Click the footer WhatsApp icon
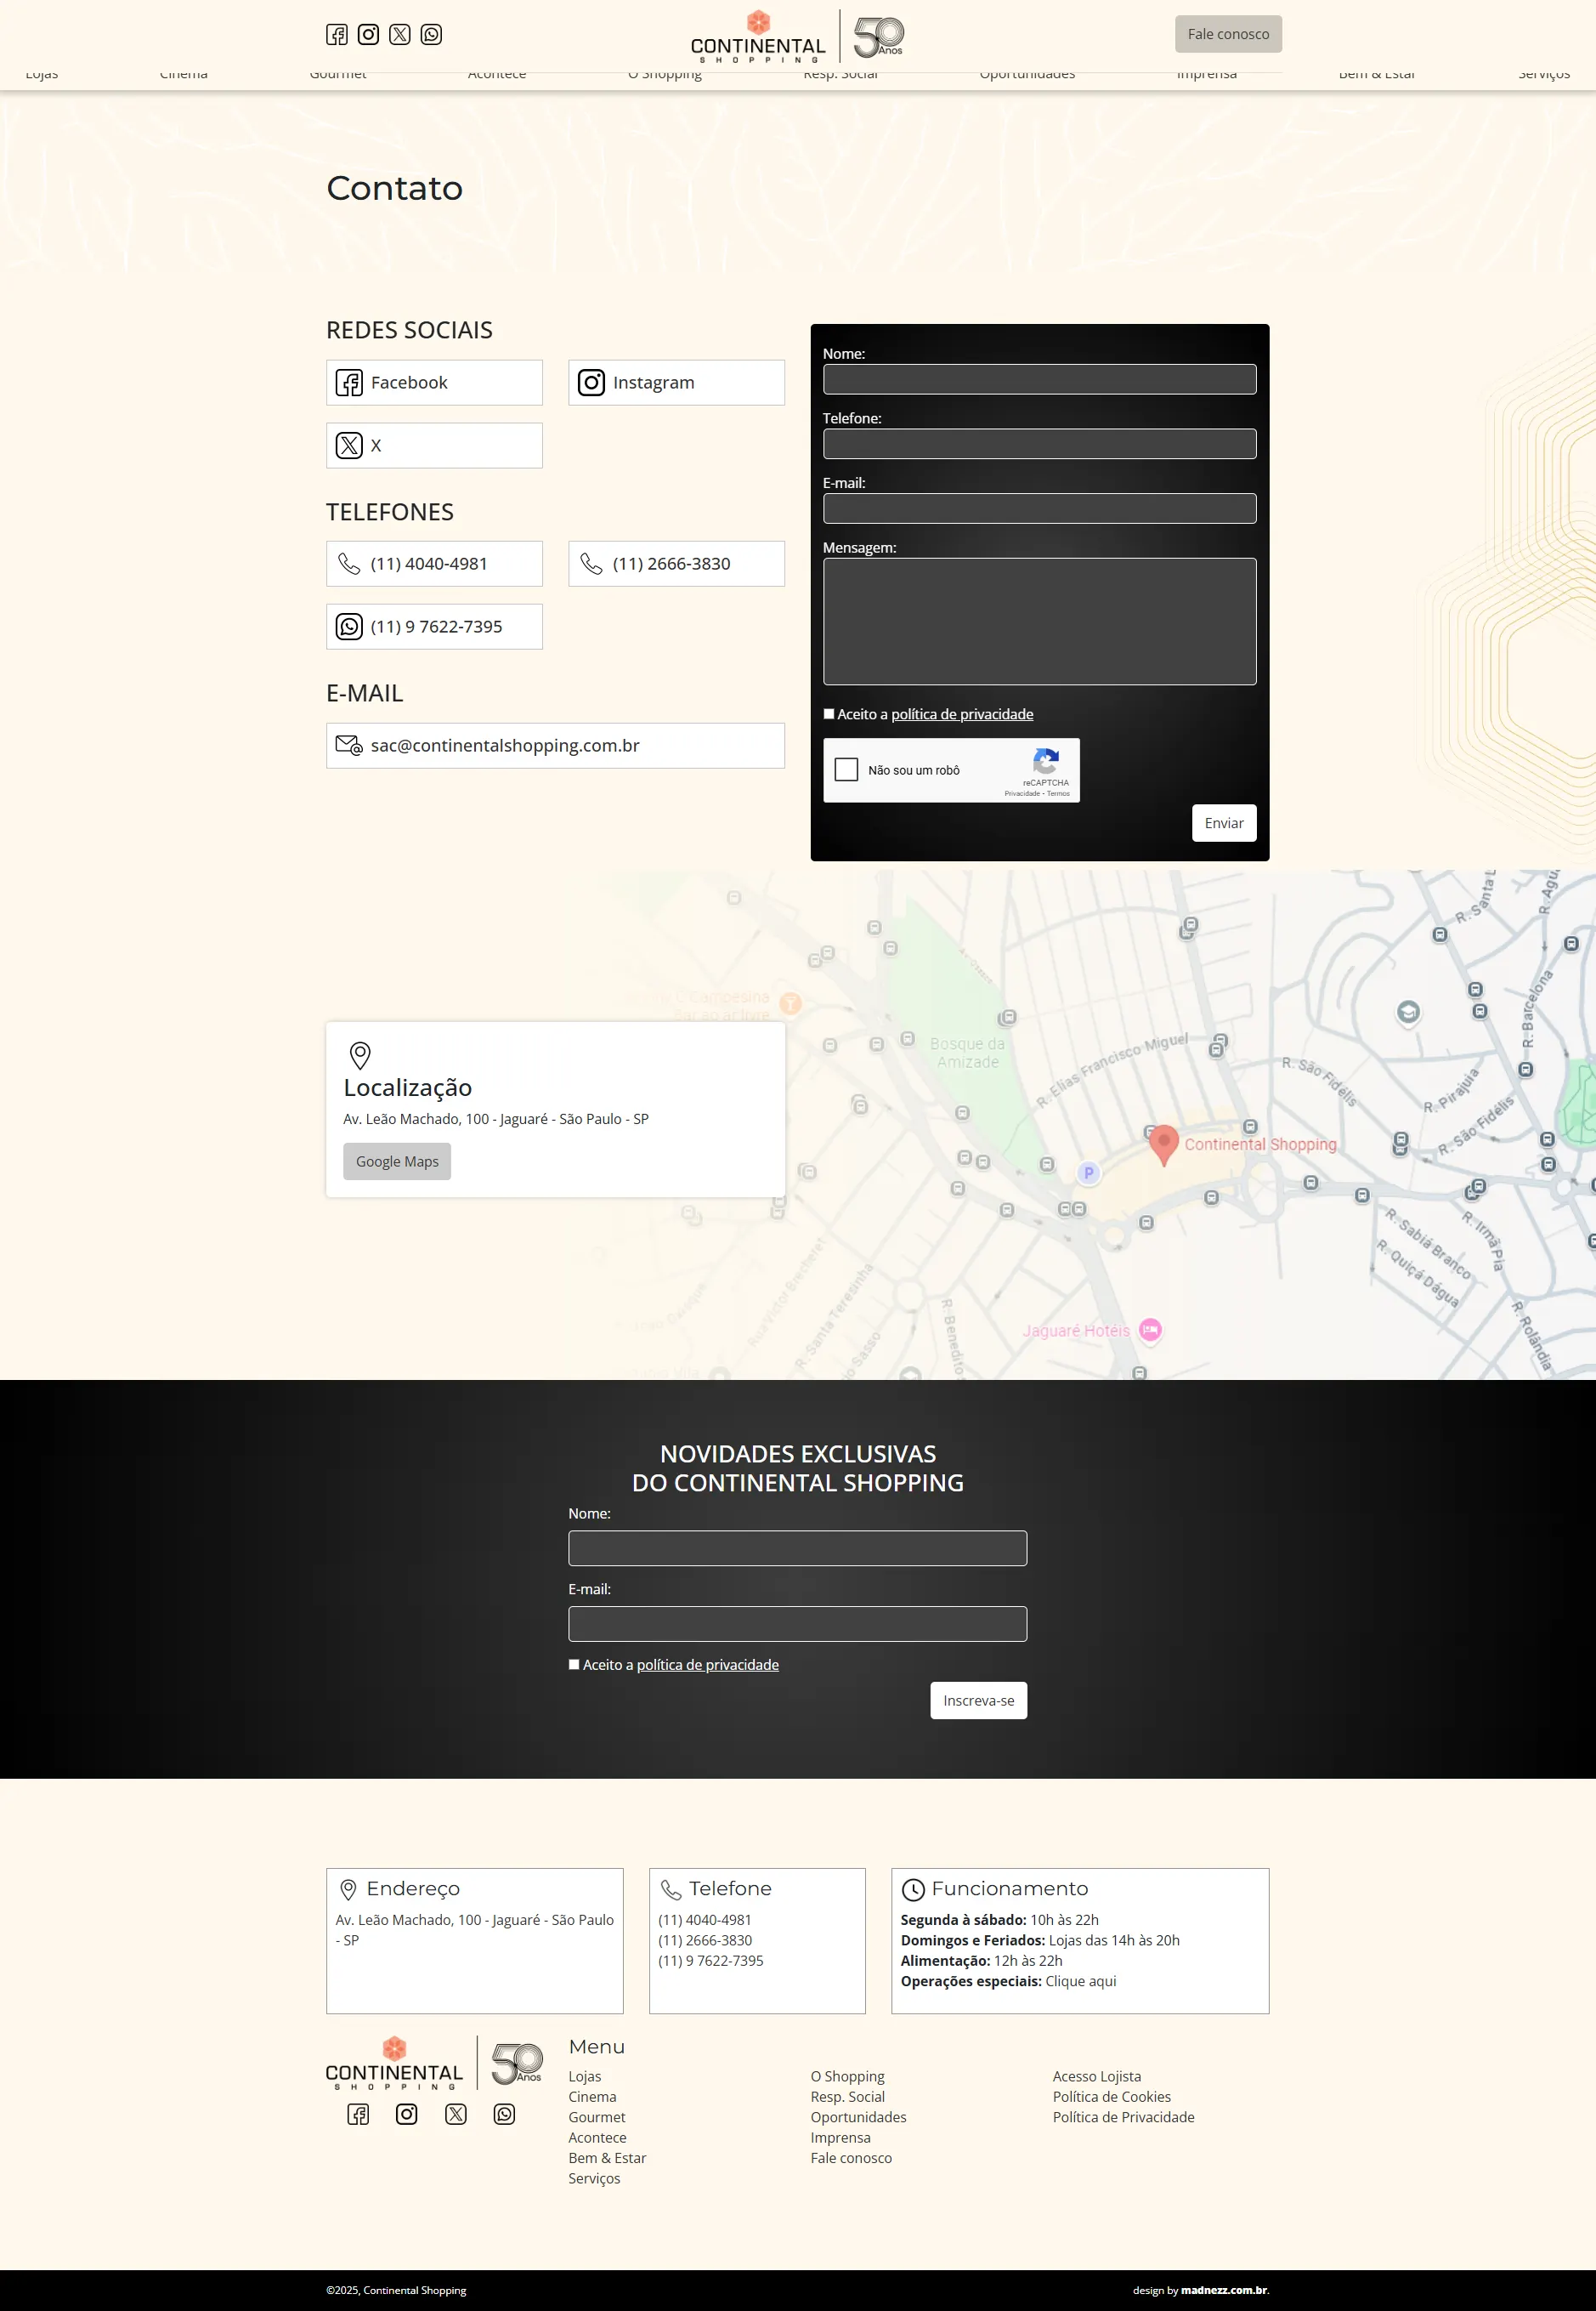The width and height of the screenshot is (1596, 2311). (504, 2114)
